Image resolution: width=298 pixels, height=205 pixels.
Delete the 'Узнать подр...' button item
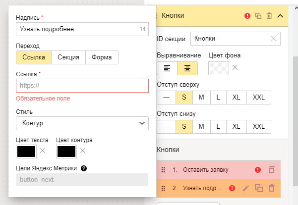(x=271, y=188)
